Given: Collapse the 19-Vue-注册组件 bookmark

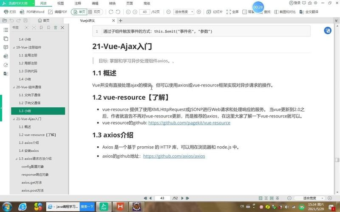Looking at the screenshot, I should pos(14,47).
